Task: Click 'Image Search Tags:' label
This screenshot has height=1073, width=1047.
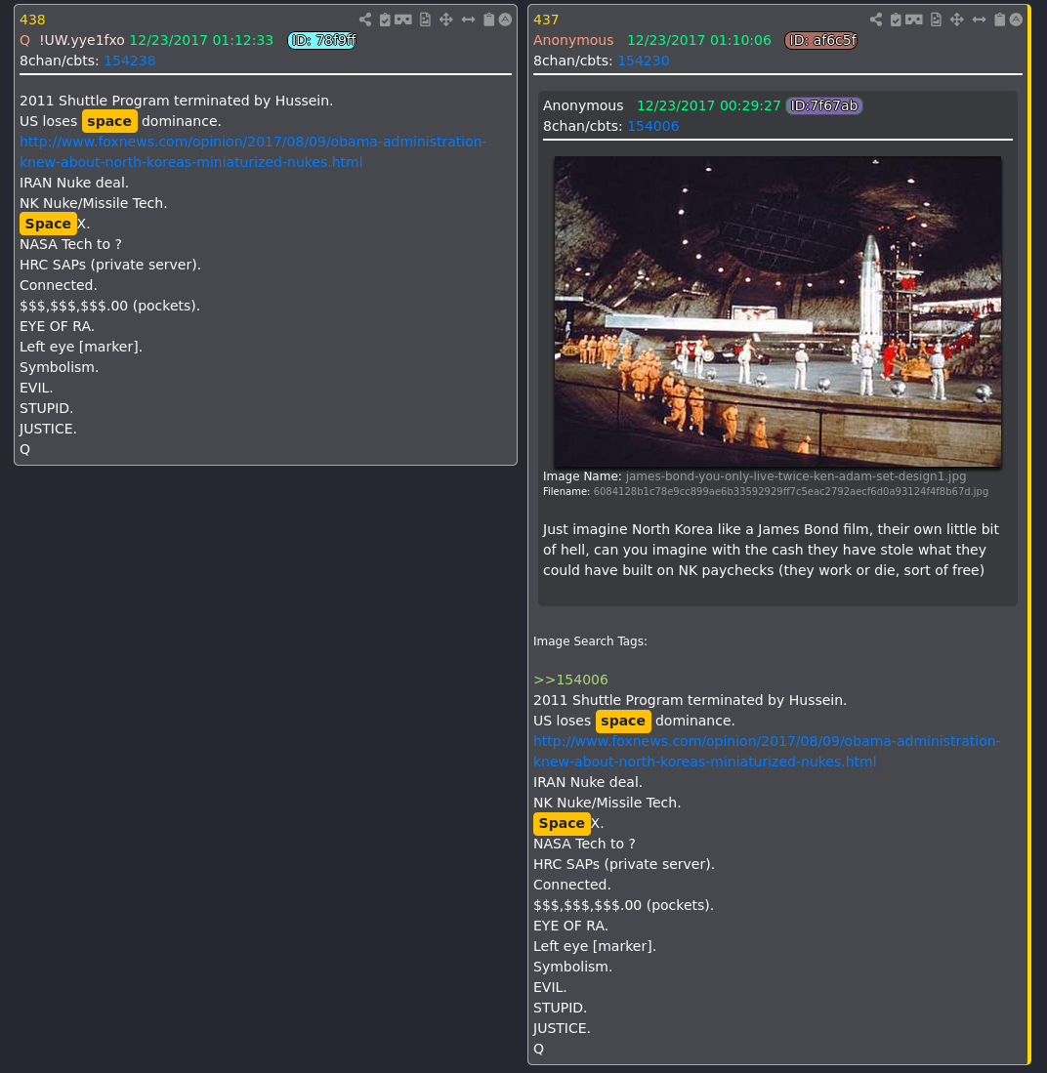Action: [x=590, y=641]
